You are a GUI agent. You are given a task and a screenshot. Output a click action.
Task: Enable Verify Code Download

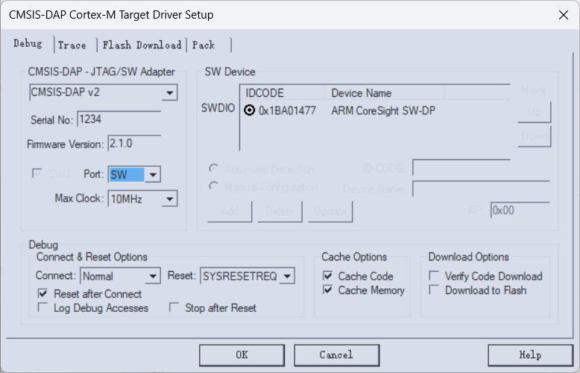pyautogui.click(x=434, y=276)
